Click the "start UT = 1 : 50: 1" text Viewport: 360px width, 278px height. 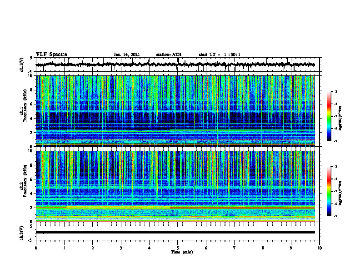pyautogui.click(x=220, y=55)
